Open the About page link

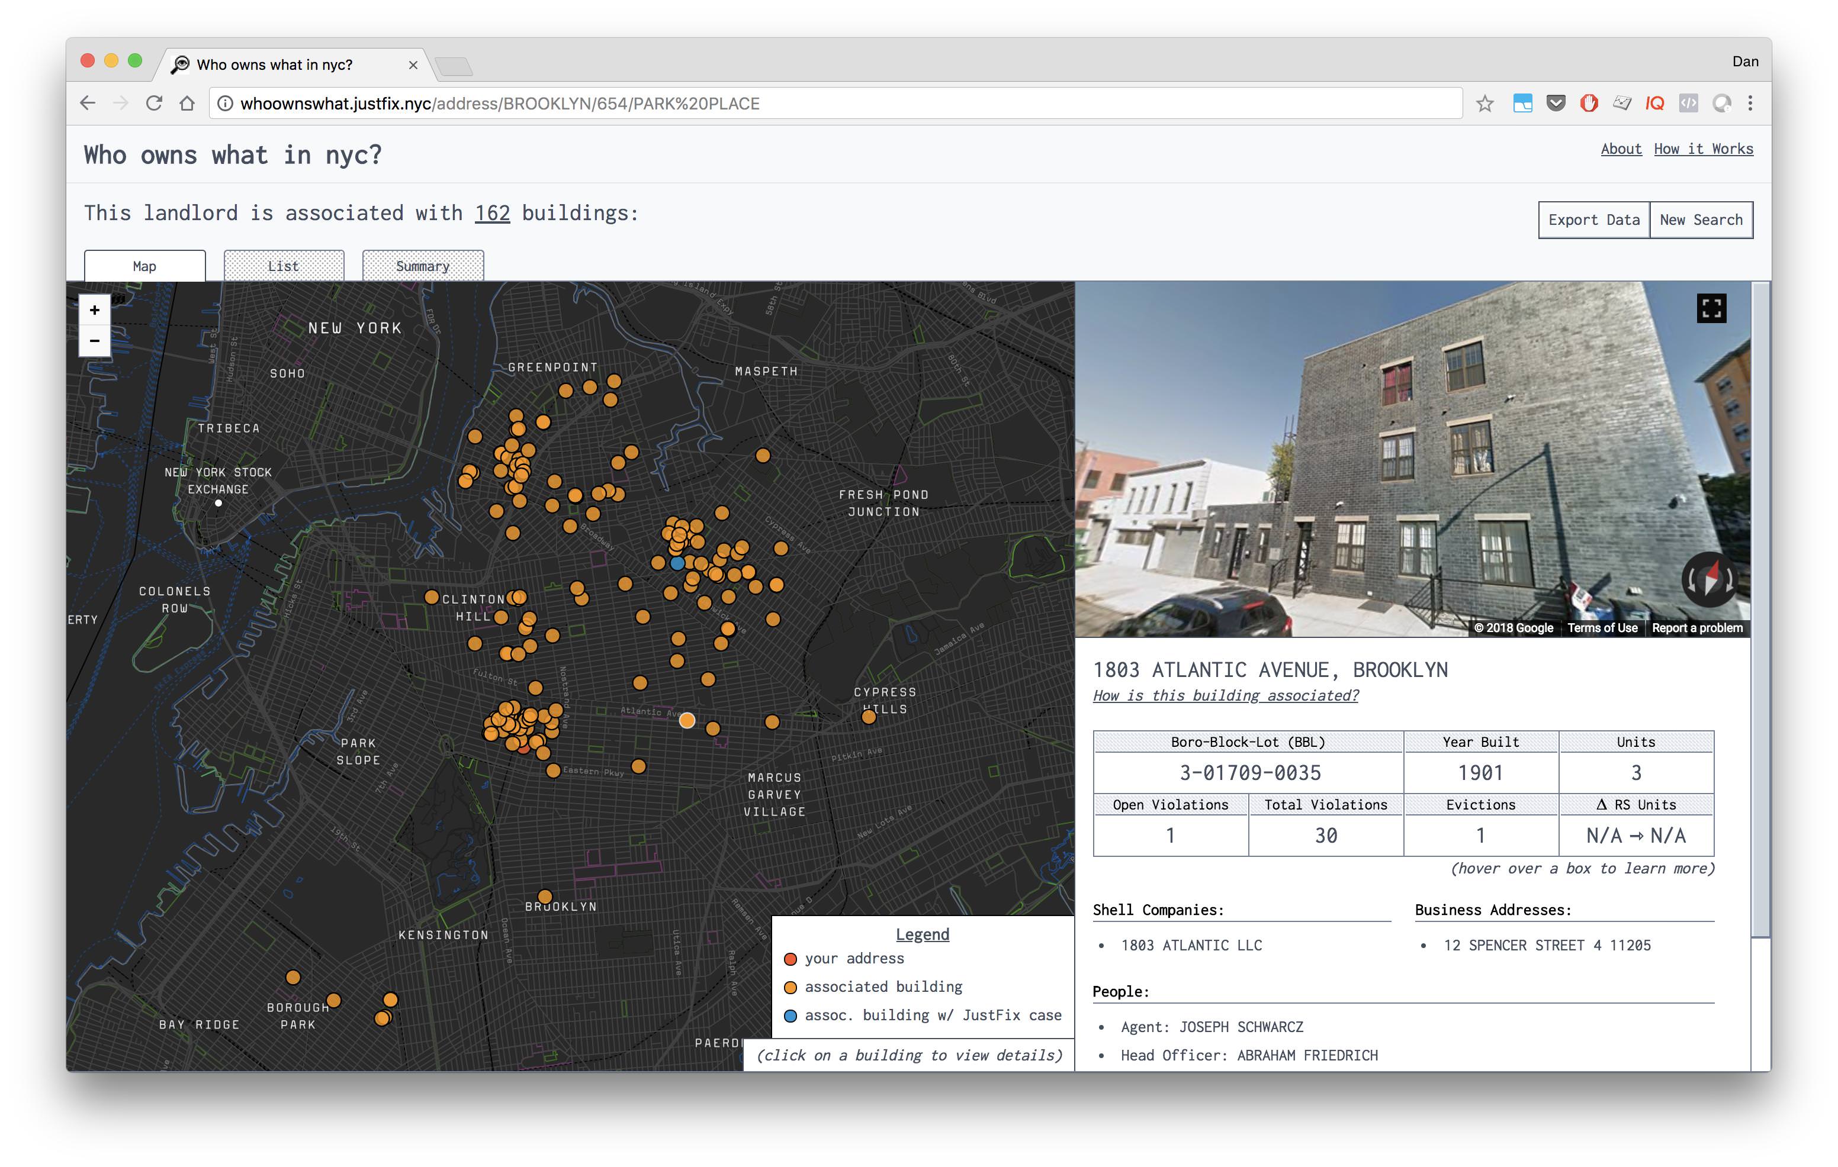pyautogui.click(x=1621, y=149)
